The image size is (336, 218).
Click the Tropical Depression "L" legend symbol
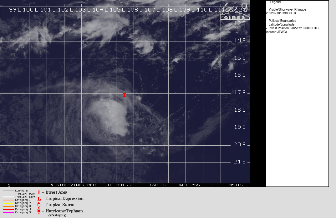click(x=39, y=199)
